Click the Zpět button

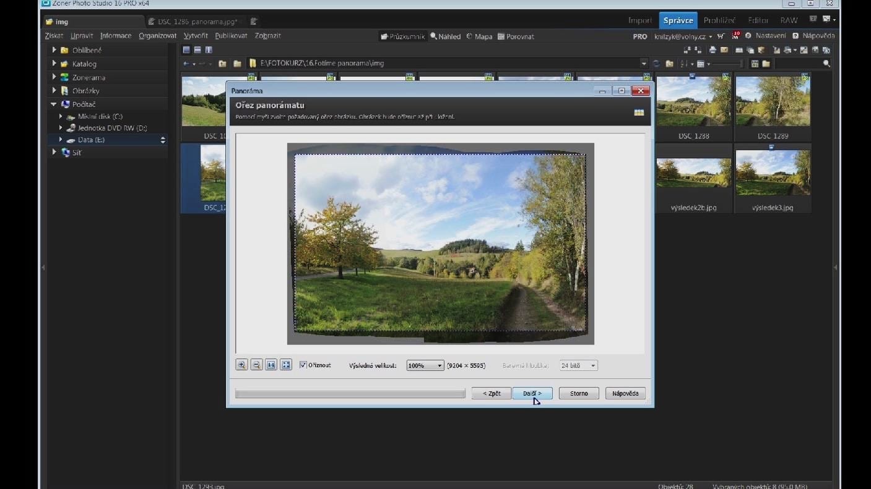click(491, 393)
